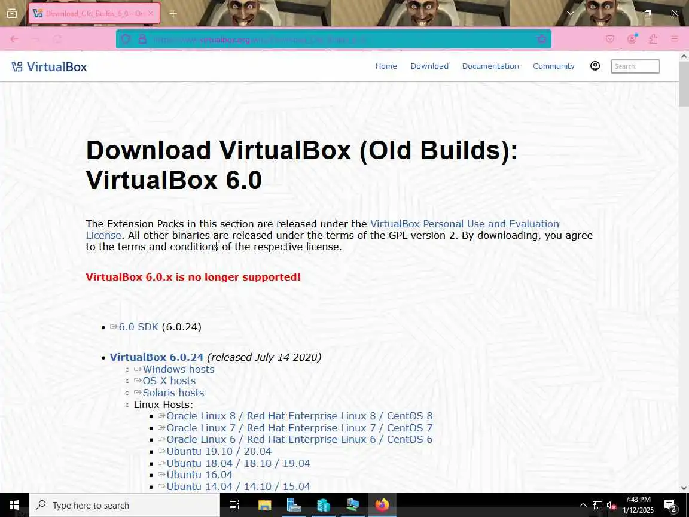Download 6.0.24 Solaris hosts package
This screenshot has width=689, height=517.
coord(173,393)
